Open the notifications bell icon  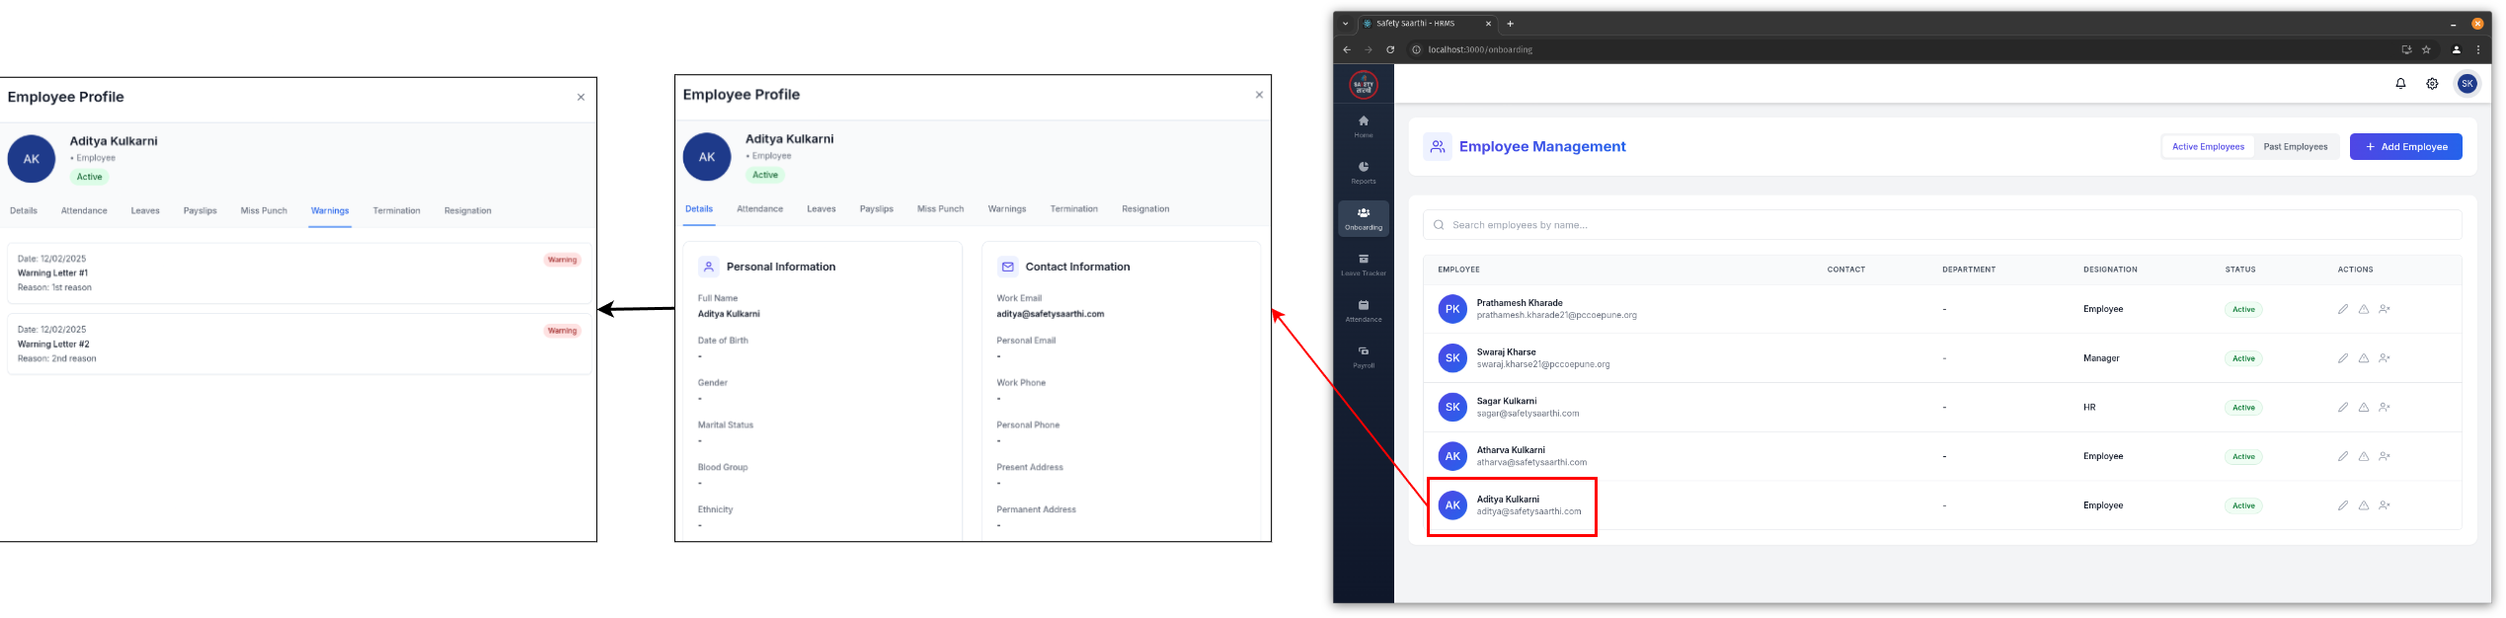(x=2400, y=84)
